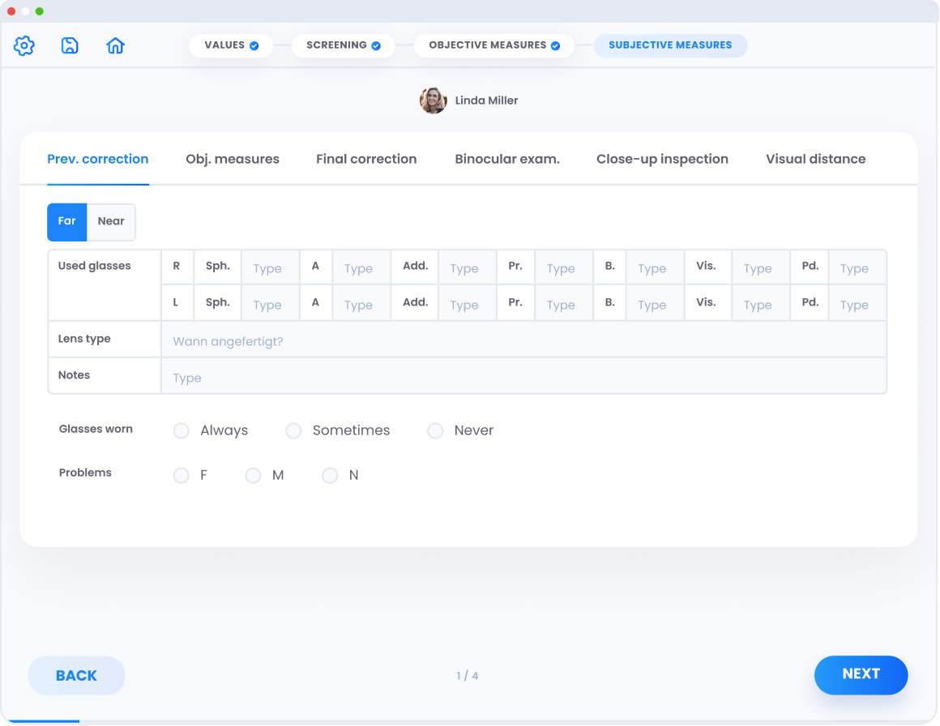The width and height of the screenshot is (940, 726).
Task: Open the Objective Measures step
Action: click(x=493, y=45)
